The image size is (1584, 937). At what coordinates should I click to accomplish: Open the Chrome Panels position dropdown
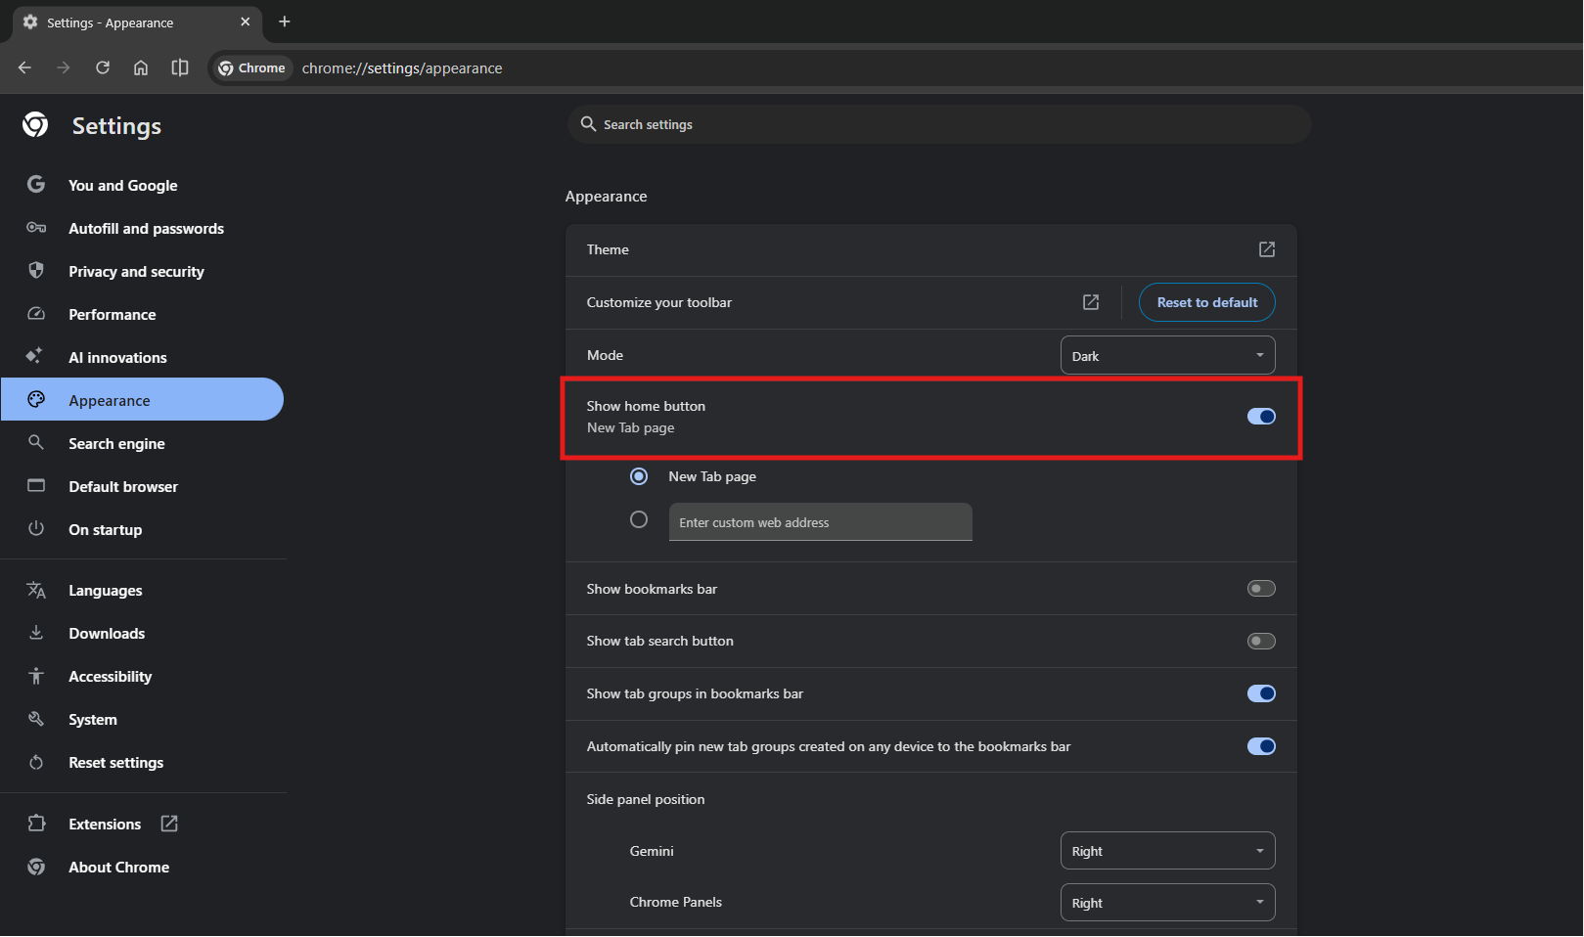1167,903
